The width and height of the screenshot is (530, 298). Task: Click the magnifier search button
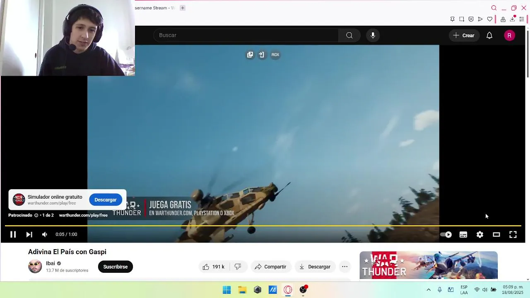click(x=349, y=35)
